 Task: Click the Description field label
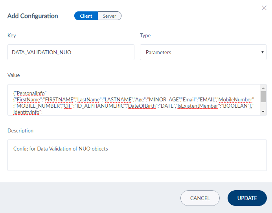(20, 130)
